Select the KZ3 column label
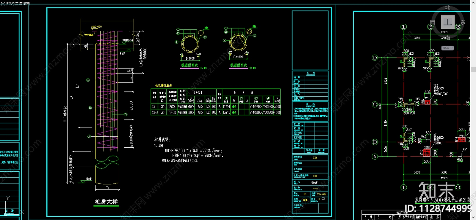The height and width of the screenshot is (220, 476). 436,86
